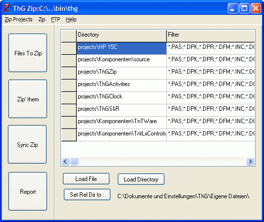Click the Filter column header

211,36
